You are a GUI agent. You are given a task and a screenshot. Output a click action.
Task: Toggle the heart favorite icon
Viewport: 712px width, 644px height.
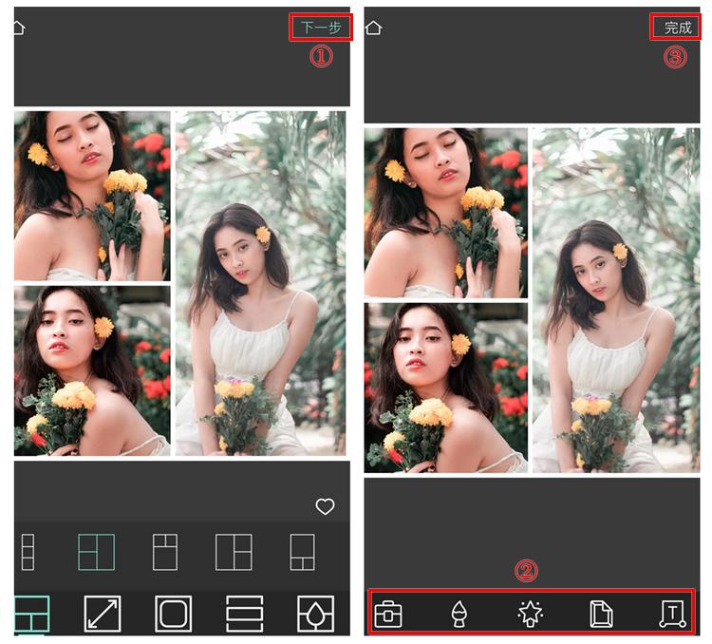pyautogui.click(x=325, y=507)
